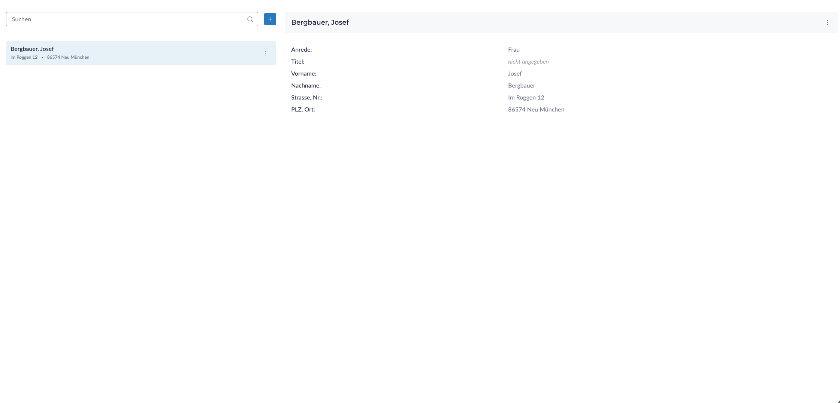Open three-dot options menu in detail header

coord(827,22)
